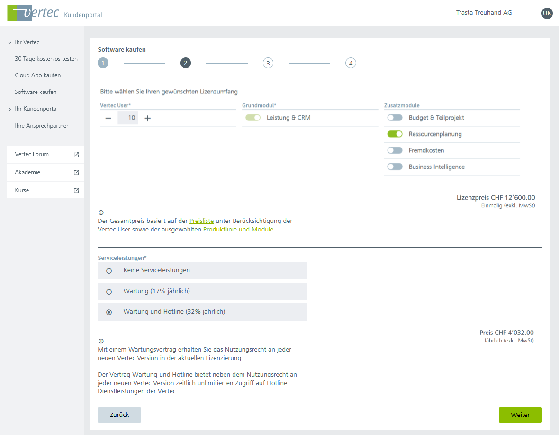Disable the Ressourcenplanung toggle
The image size is (559, 435).
pos(395,134)
